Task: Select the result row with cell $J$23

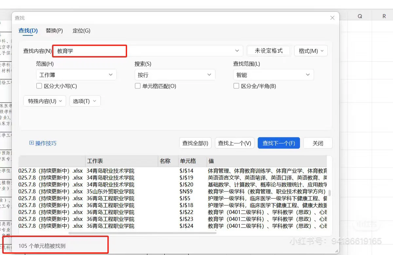Action: click(173, 219)
